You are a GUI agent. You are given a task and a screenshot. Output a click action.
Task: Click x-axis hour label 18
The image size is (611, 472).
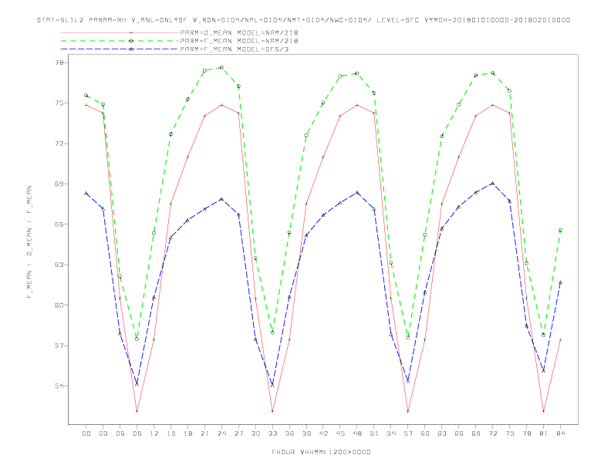[187, 433]
